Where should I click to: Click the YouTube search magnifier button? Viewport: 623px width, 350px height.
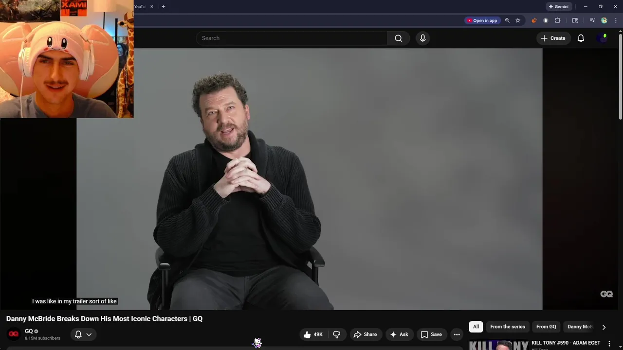[398, 38]
